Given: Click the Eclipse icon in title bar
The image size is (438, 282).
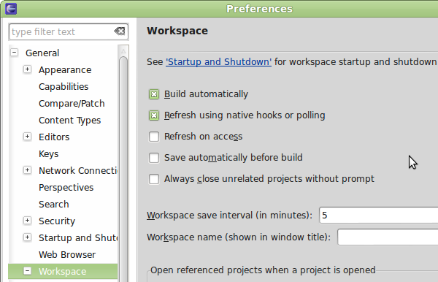Looking at the screenshot, I should (11, 9).
